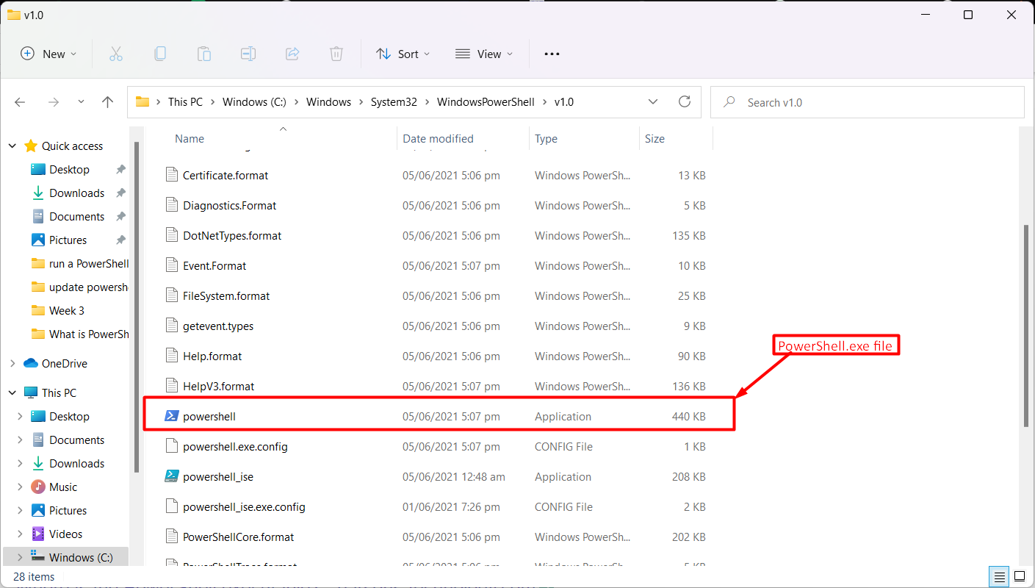Select the powershell_ise application icon
Screen dimensions: 1035x588
click(171, 476)
